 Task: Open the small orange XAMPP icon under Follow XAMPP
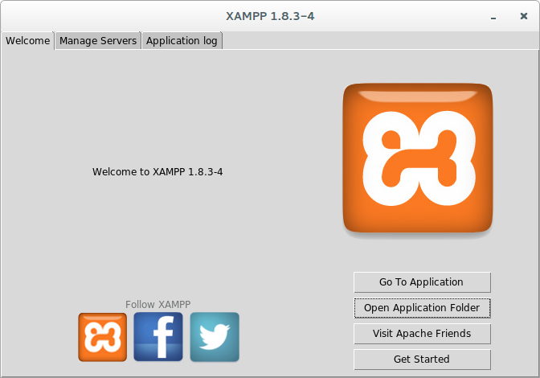click(102, 337)
